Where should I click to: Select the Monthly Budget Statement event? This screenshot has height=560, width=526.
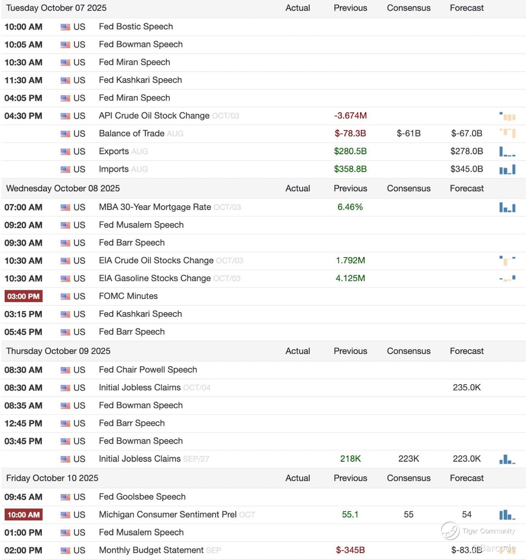151,550
